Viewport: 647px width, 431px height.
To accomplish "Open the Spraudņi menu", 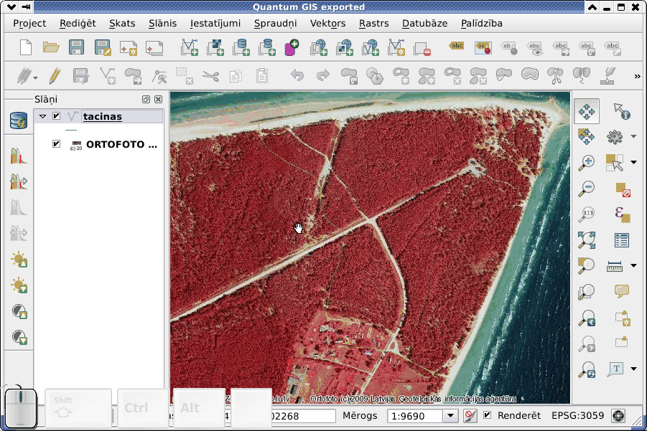I will click(x=276, y=24).
